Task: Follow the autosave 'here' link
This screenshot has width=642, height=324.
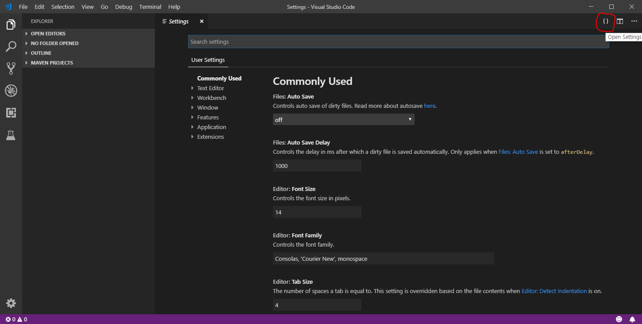Action: click(x=430, y=106)
